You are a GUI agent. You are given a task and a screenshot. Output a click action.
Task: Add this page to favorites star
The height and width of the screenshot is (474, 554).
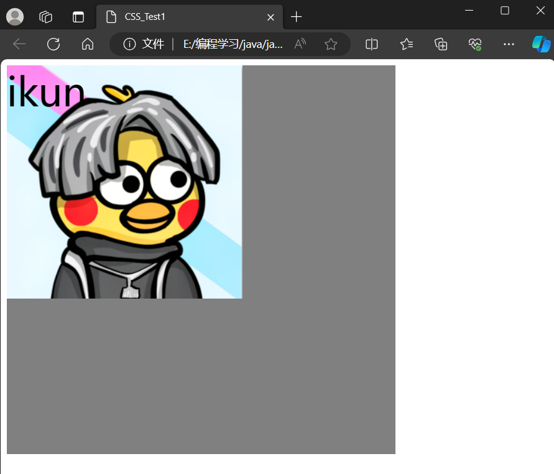coord(331,44)
